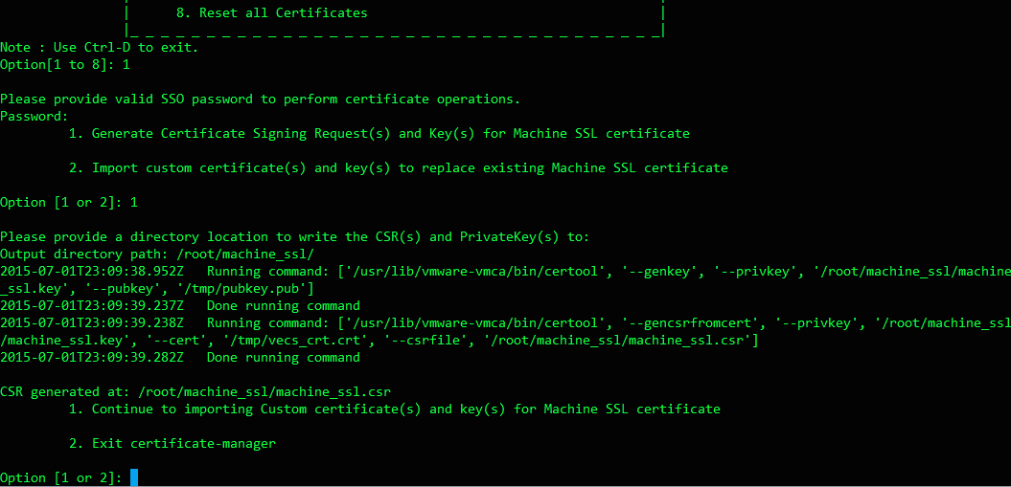Click the '2. Import custom certificate(s) and key(s)' option

399,167
